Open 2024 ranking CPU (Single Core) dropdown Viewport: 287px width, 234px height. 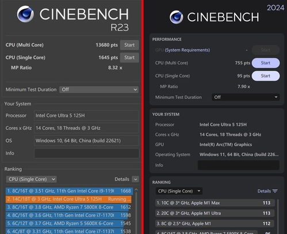pyautogui.click(x=179, y=191)
